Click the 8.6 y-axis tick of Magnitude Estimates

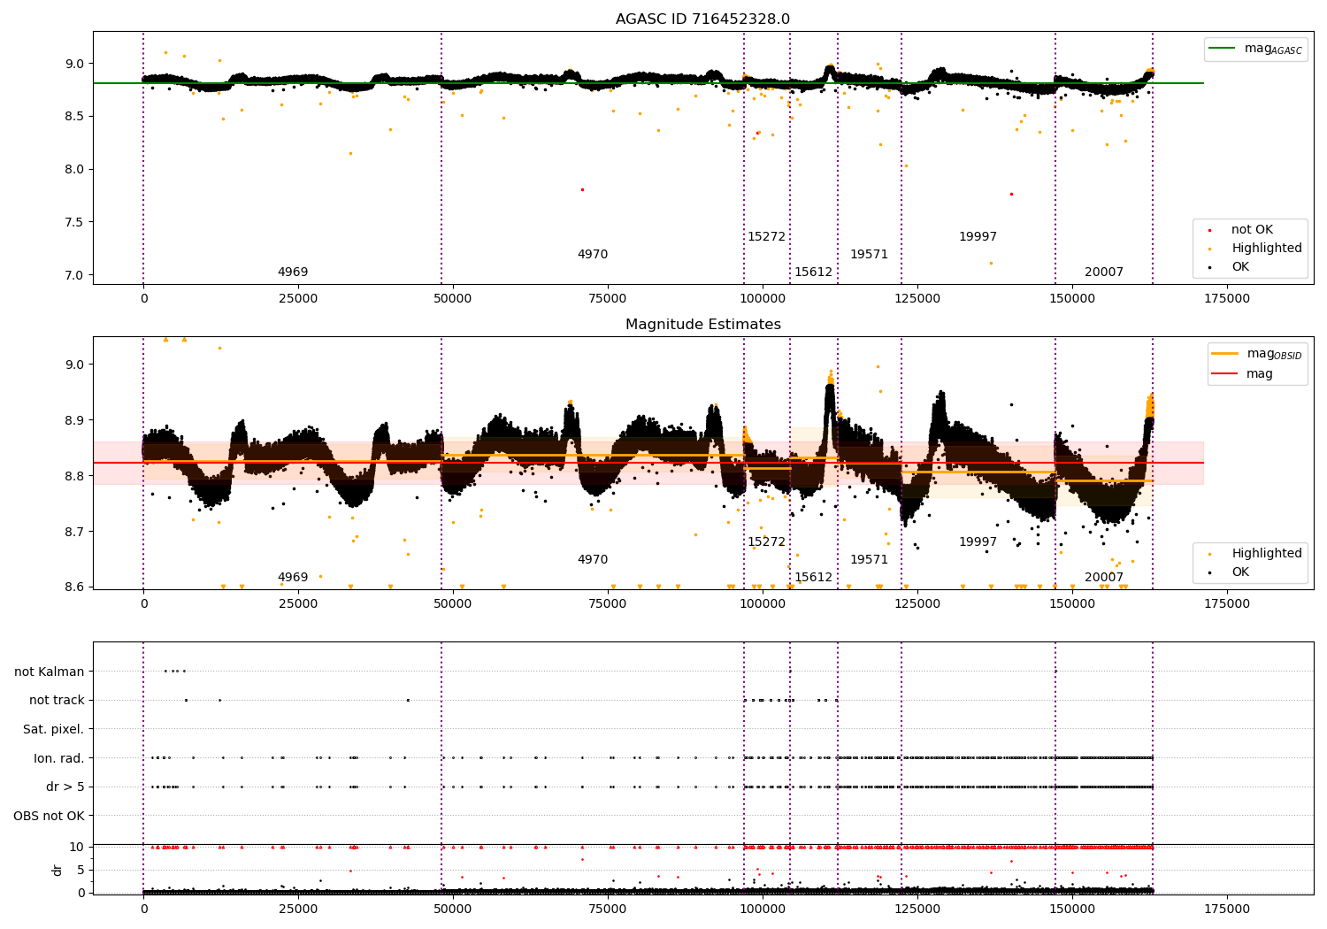75,587
